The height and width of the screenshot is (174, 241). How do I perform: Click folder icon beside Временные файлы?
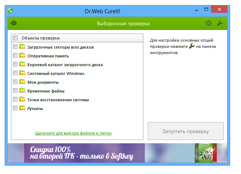coord(22,90)
